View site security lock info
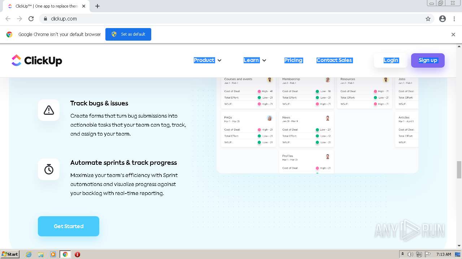 [45, 19]
